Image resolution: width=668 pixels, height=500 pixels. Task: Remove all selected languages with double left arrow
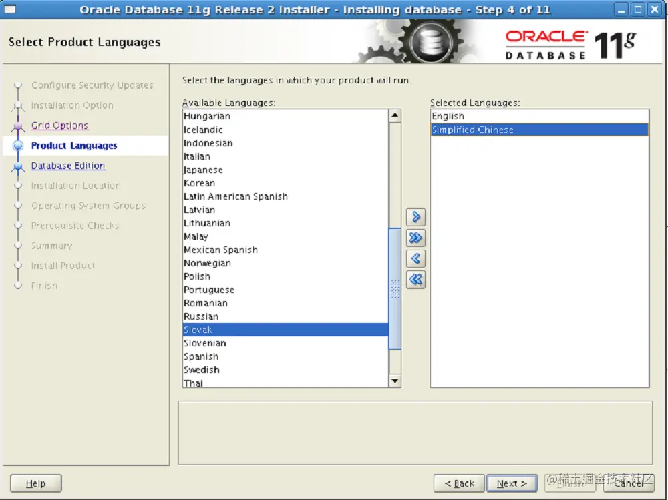pos(415,280)
